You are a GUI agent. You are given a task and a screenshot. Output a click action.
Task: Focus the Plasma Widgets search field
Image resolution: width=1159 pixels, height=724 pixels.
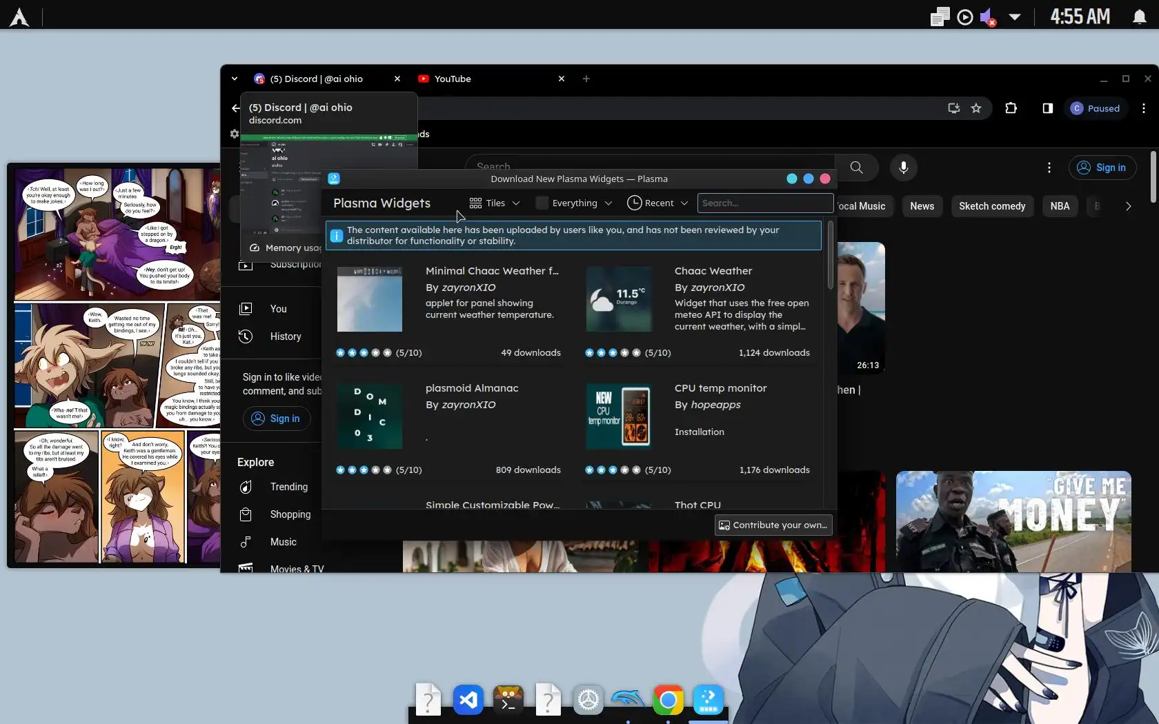coord(765,203)
